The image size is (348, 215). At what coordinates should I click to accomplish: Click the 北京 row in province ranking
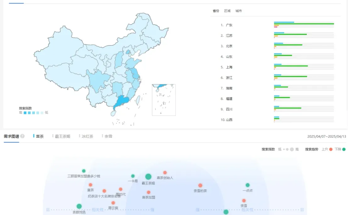tap(277, 46)
